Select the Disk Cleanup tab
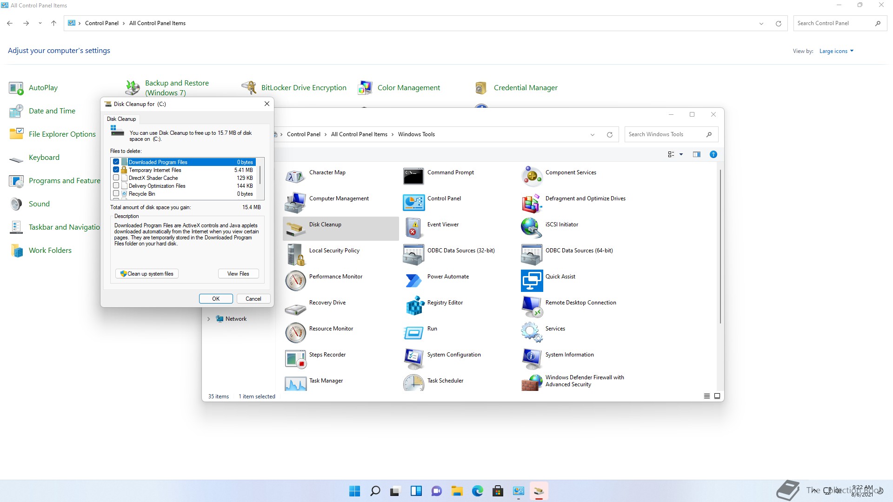Viewport: 893px width, 502px height. click(121, 119)
